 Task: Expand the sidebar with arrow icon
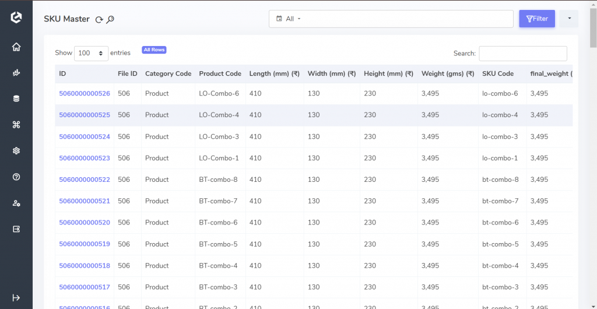click(16, 297)
